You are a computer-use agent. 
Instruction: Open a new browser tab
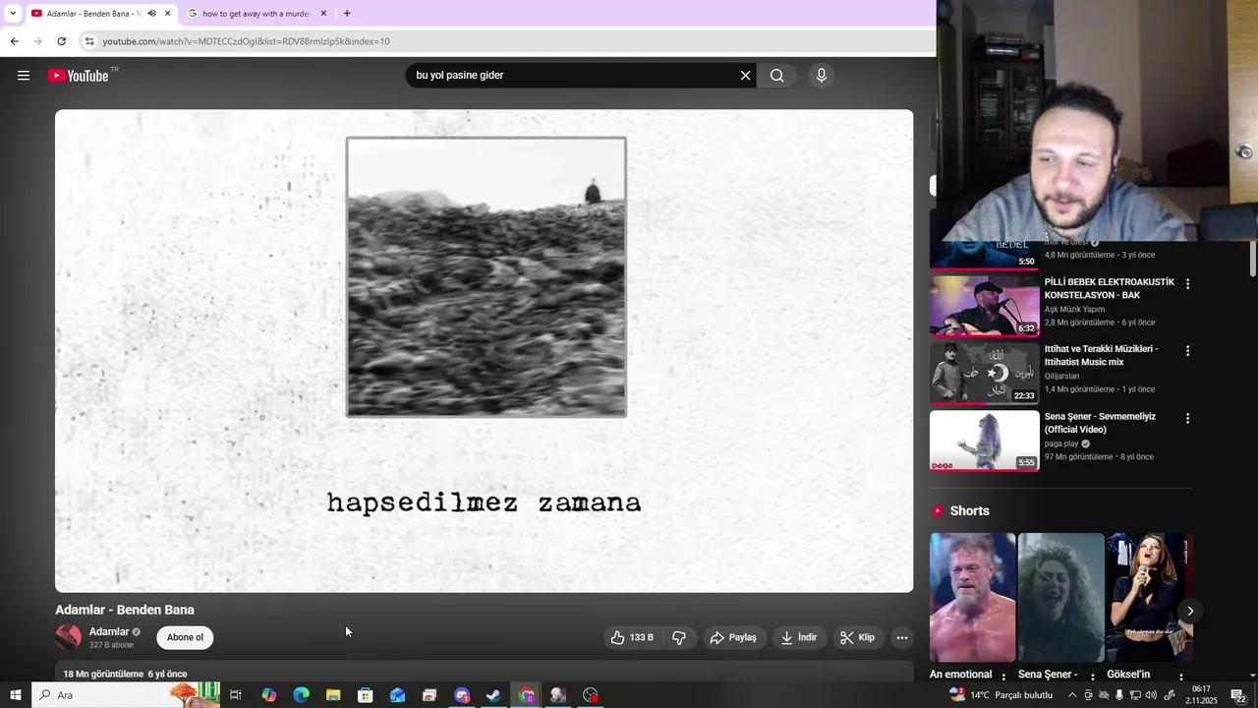(347, 14)
